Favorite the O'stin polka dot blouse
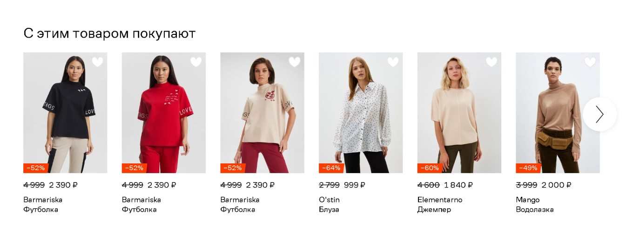Screen dimensions: 633x240 (393, 62)
